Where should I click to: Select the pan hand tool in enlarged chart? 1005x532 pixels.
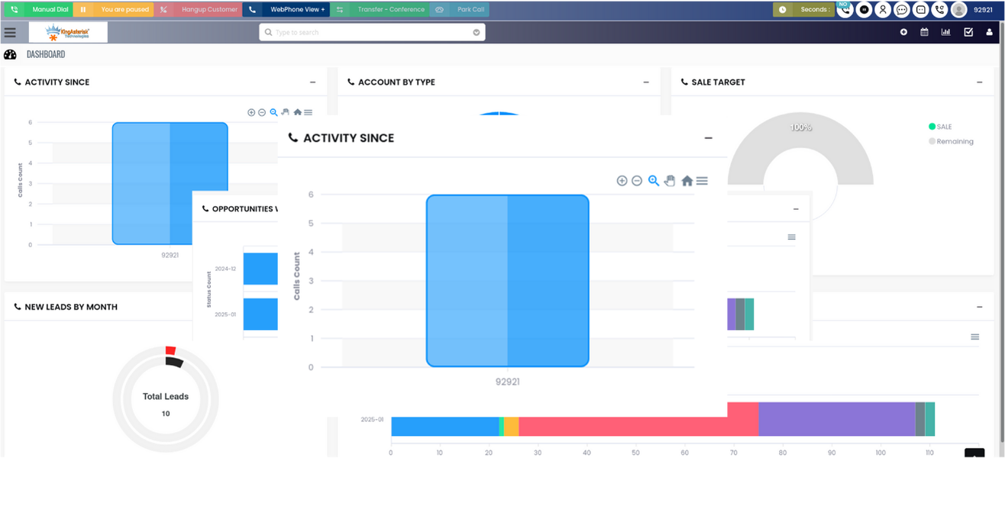tap(670, 181)
